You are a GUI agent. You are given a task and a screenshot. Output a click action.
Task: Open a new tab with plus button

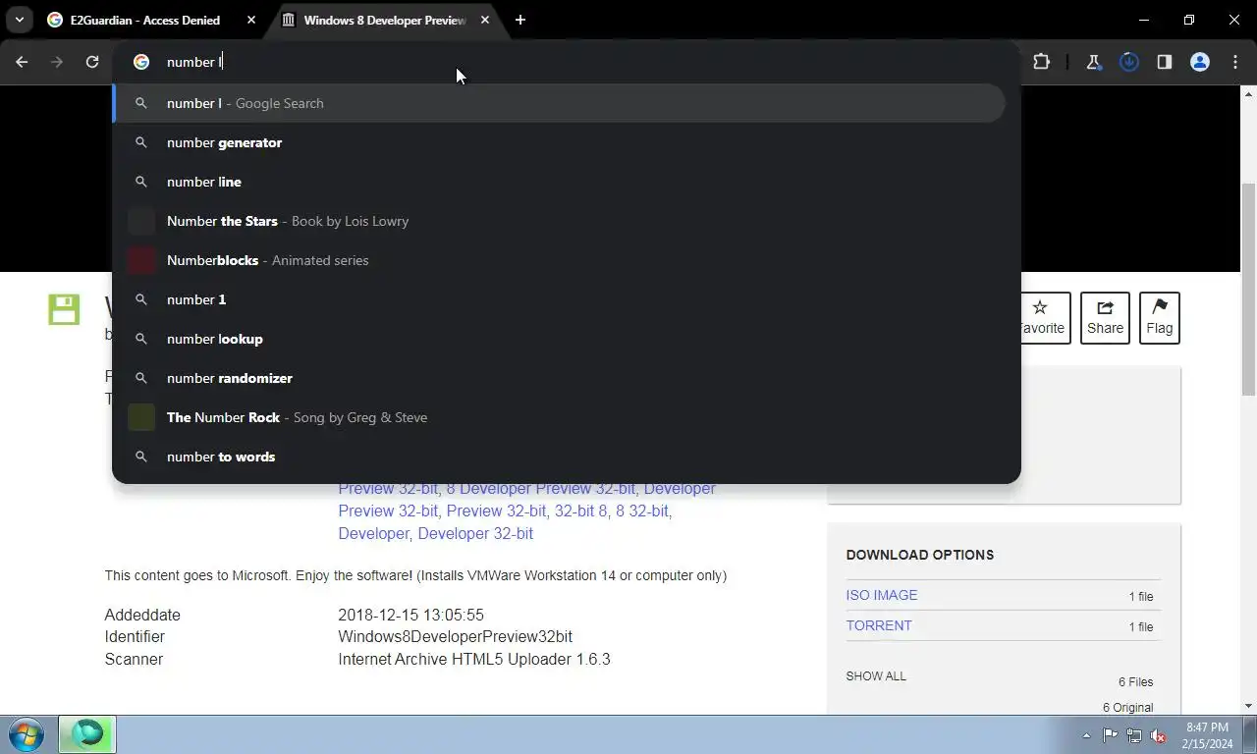tap(520, 20)
